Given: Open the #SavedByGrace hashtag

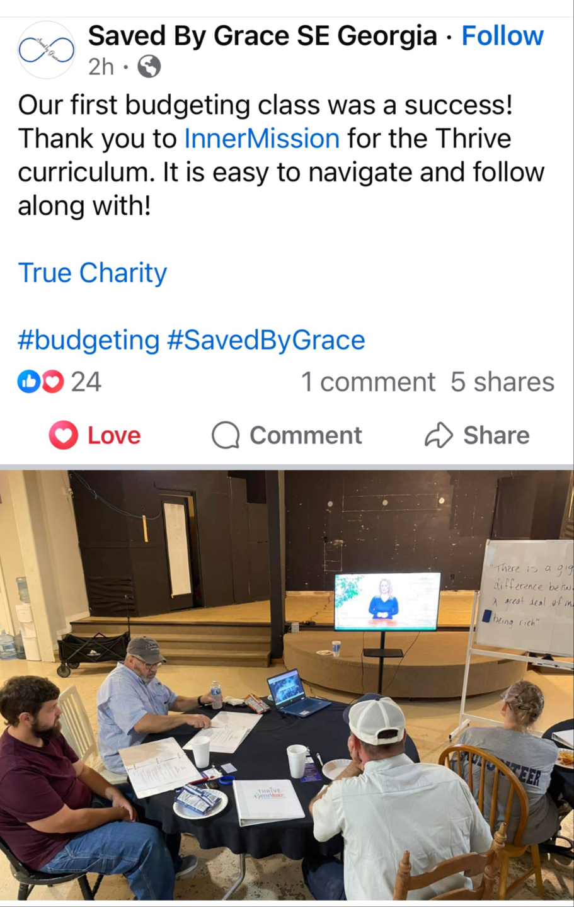Looking at the screenshot, I should tap(266, 340).
